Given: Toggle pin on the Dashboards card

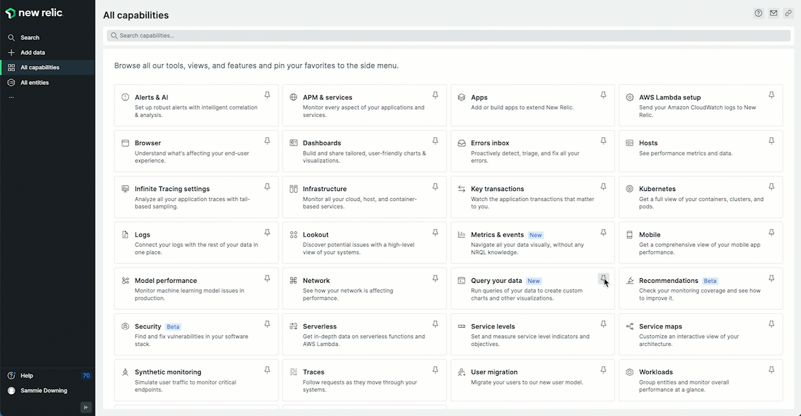Looking at the screenshot, I should coord(435,141).
